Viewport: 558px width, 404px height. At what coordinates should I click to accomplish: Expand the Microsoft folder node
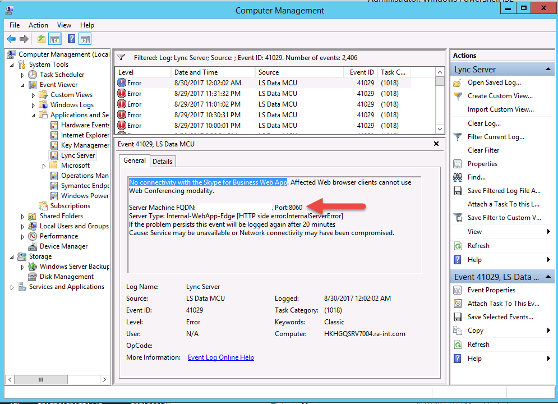[x=44, y=166]
